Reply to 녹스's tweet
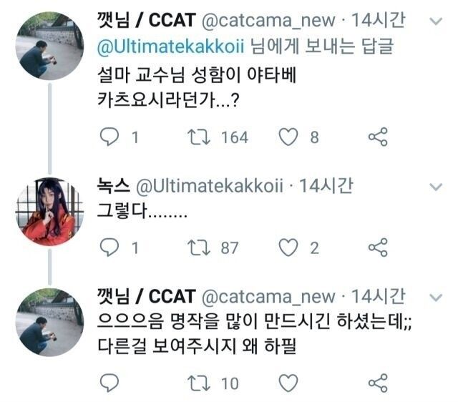This screenshot has width=458, height=402. 109,247
